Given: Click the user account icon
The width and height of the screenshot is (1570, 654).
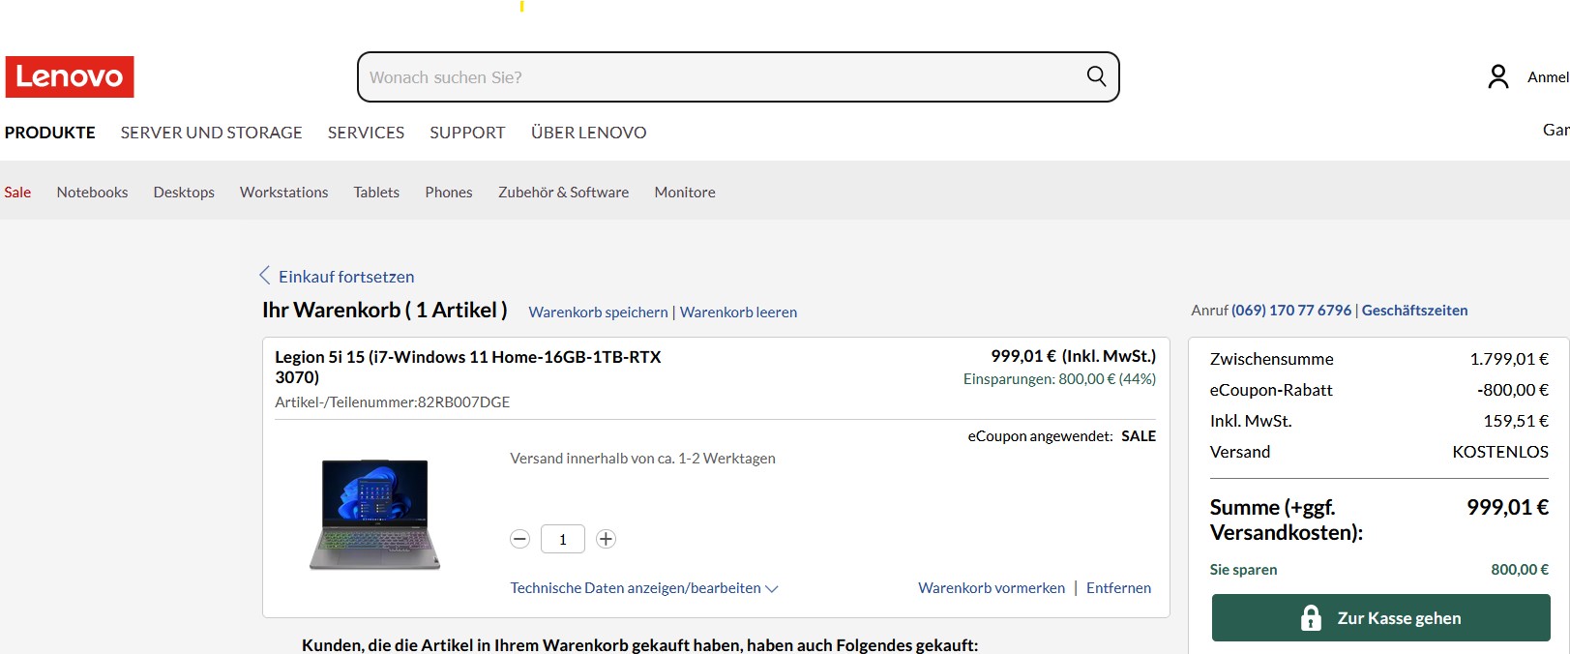Looking at the screenshot, I should 1497,76.
